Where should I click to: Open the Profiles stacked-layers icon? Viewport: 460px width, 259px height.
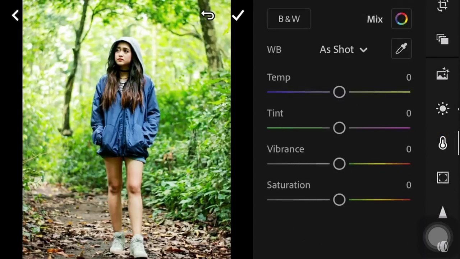tap(443, 39)
